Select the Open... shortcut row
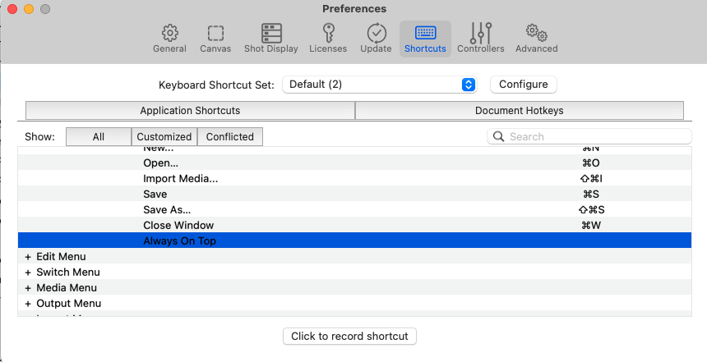The image size is (707, 362). (354, 163)
